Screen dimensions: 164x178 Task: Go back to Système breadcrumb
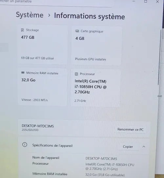tap(30, 15)
